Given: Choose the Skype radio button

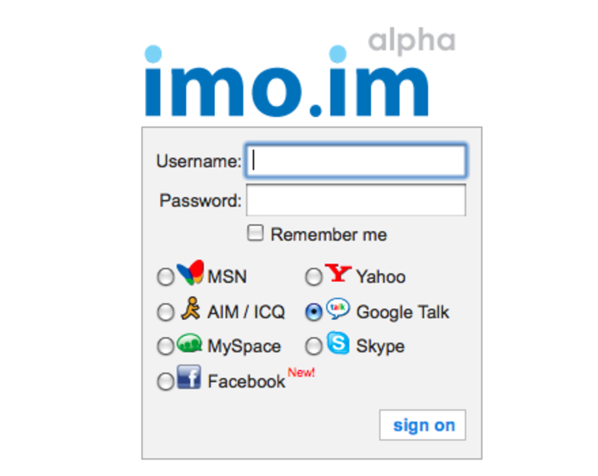Looking at the screenshot, I should point(313,346).
